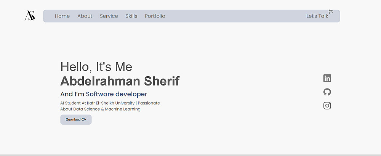Click the chat bubble icon near Let's Talk
Screen dimensions: 381x156
[x=331, y=12]
